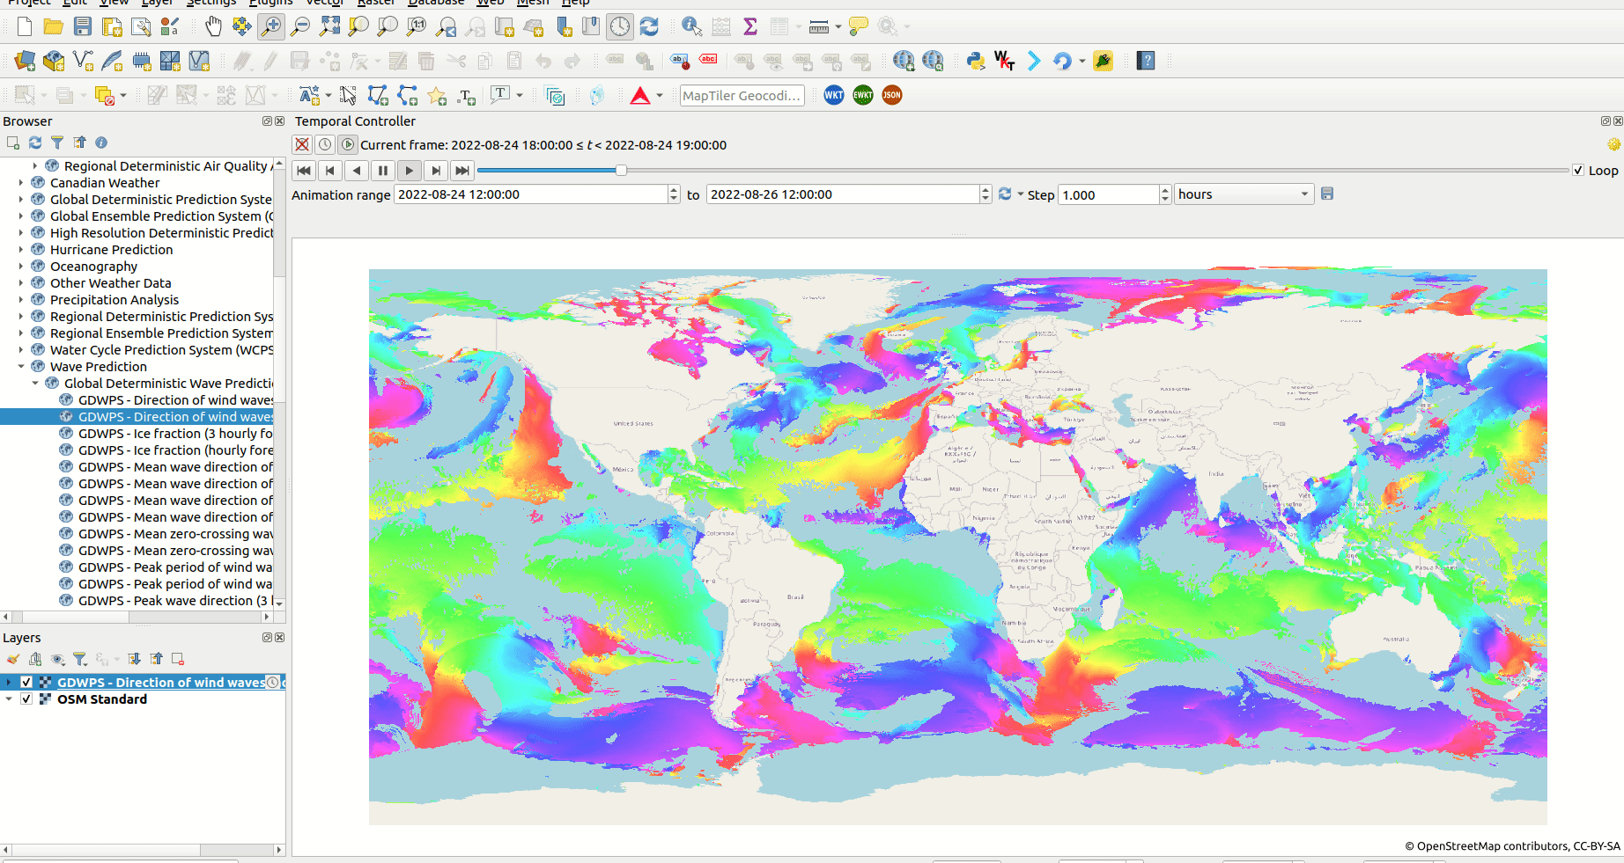Click the Save Project floppy disk icon

(83, 26)
